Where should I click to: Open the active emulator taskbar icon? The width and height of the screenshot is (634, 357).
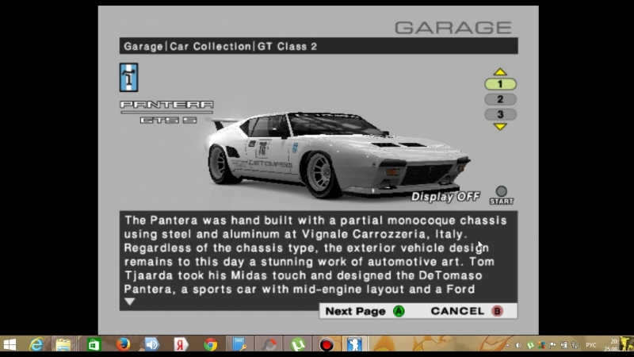pos(354,345)
